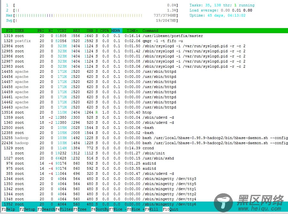The width and height of the screenshot is (288, 214).
Task: Sort processes by the USER column
Action: coord(19,31)
